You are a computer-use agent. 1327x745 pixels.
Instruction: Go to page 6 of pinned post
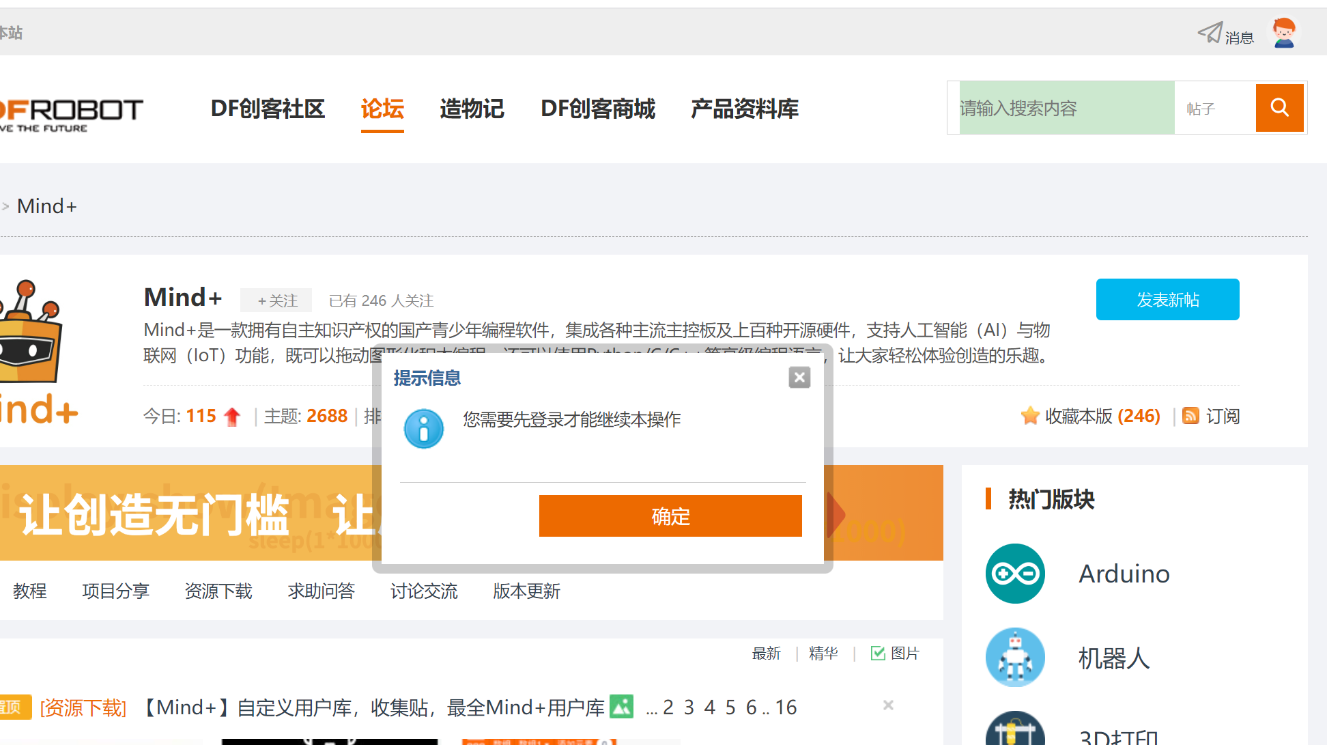(752, 707)
